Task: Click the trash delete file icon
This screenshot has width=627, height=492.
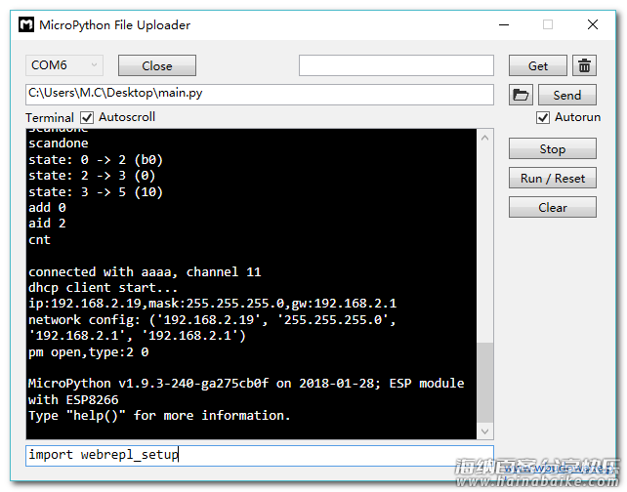Action: click(584, 65)
